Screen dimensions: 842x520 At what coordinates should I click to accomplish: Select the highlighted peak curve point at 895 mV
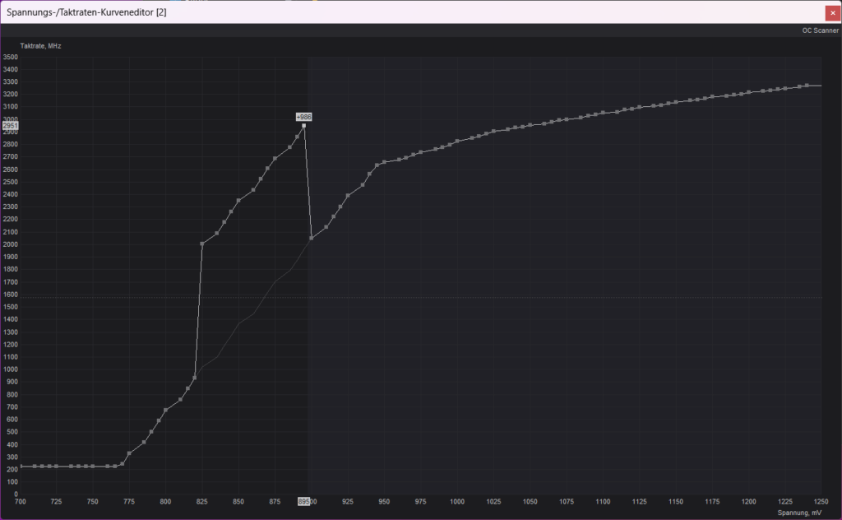coord(304,126)
